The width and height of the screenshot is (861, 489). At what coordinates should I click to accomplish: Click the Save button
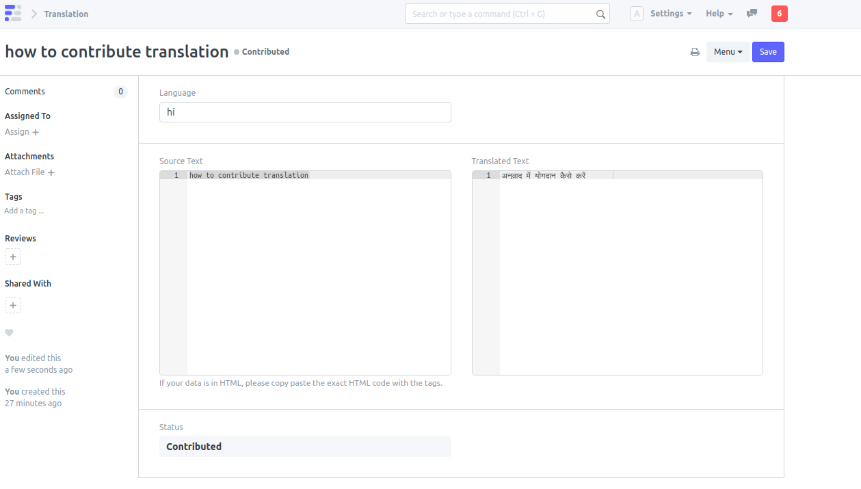coord(768,52)
